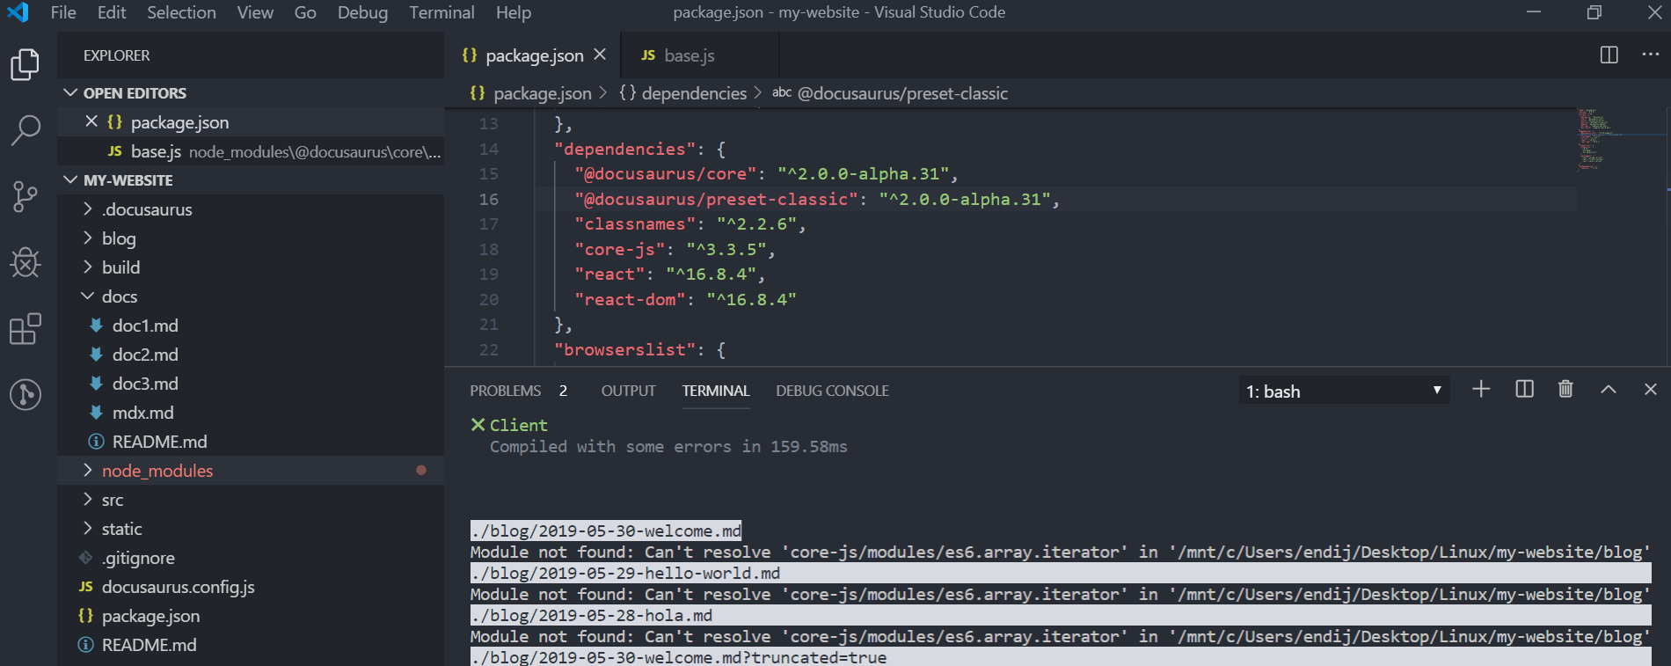1671x666 pixels.
Task: Click the ./blog/2019-05-29-hello-world.md terminal path
Action: pyautogui.click(x=625, y=574)
